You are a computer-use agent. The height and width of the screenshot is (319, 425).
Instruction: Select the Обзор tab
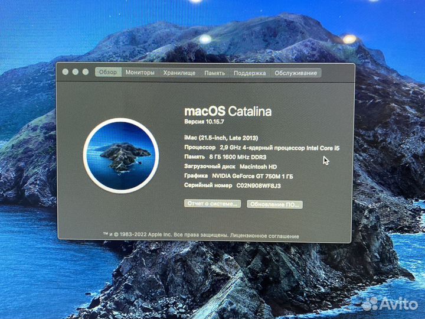point(108,72)
